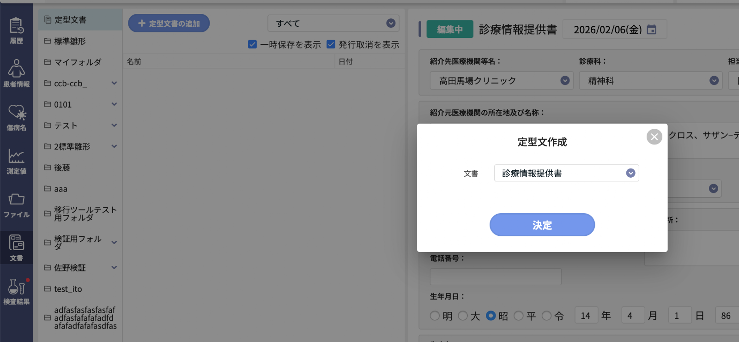Click the folder icon beside 移行ツールテスト用フォルダ
Screen dimensions: 739x342
point(47,213)
